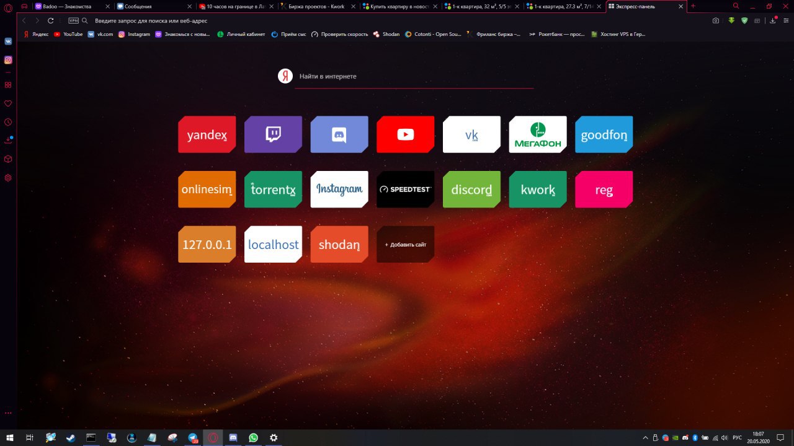
Task: Open the Хостинг VPS bookmark
Action: click(x=617, y=34)
